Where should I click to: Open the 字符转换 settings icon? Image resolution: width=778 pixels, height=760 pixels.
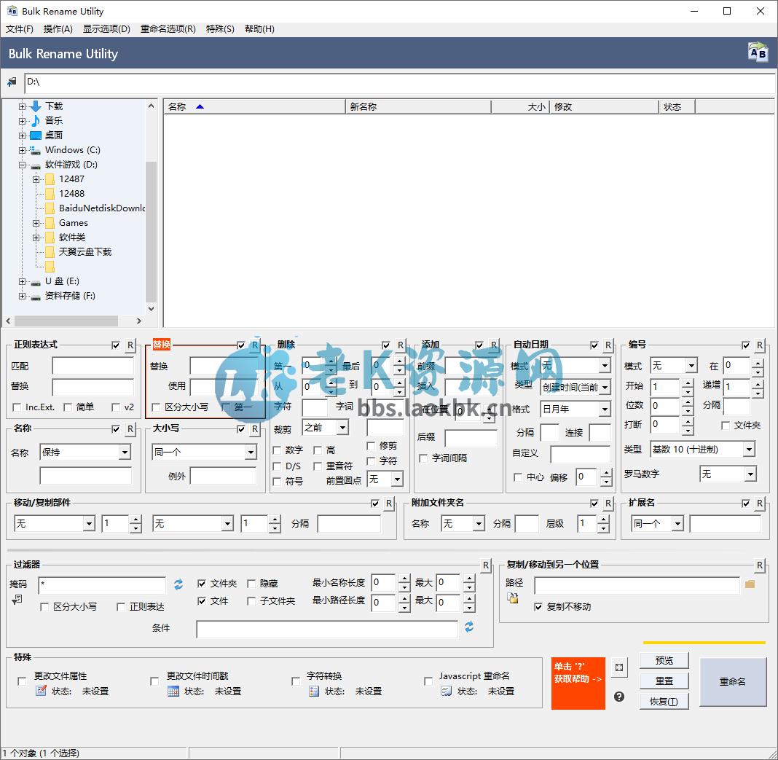click(x=313, y=691)
